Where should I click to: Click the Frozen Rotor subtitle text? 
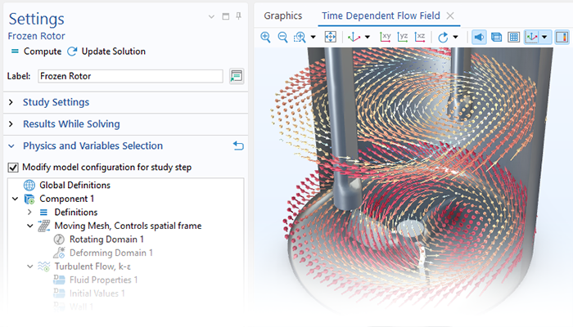pos(37,36)
